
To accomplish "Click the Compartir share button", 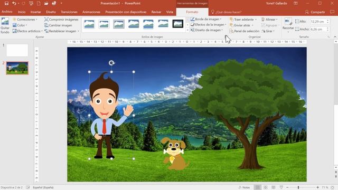I will coord(315,12).
